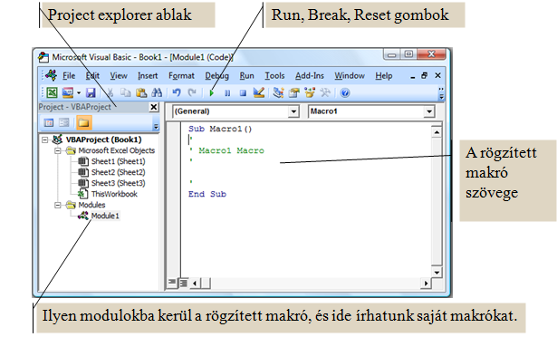The height and width of the screenshot is (337, 557).
Task: Click the blue Help question mark icon
Action: pyautogui.click(x=345, y=93)
